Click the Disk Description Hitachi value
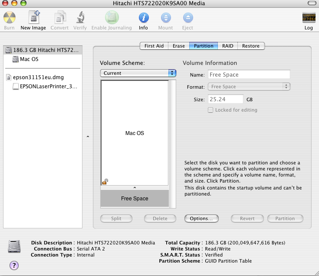 click(x=116, y=243)
